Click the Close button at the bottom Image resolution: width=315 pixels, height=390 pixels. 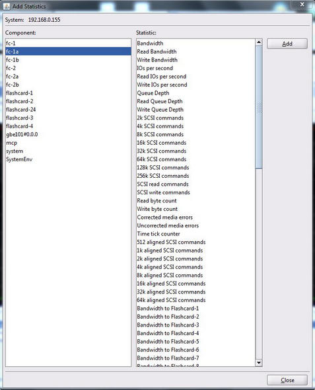[287, 380]
